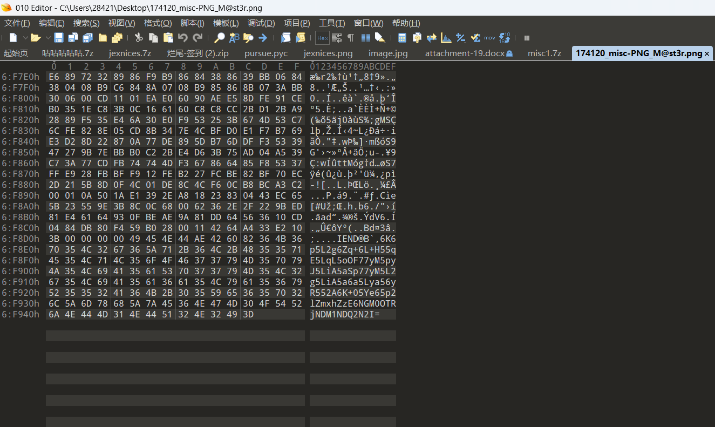Open the 脚本(I) menu
Image resolution: width=715 pixels, height=427 pixels.
point(192,23)
